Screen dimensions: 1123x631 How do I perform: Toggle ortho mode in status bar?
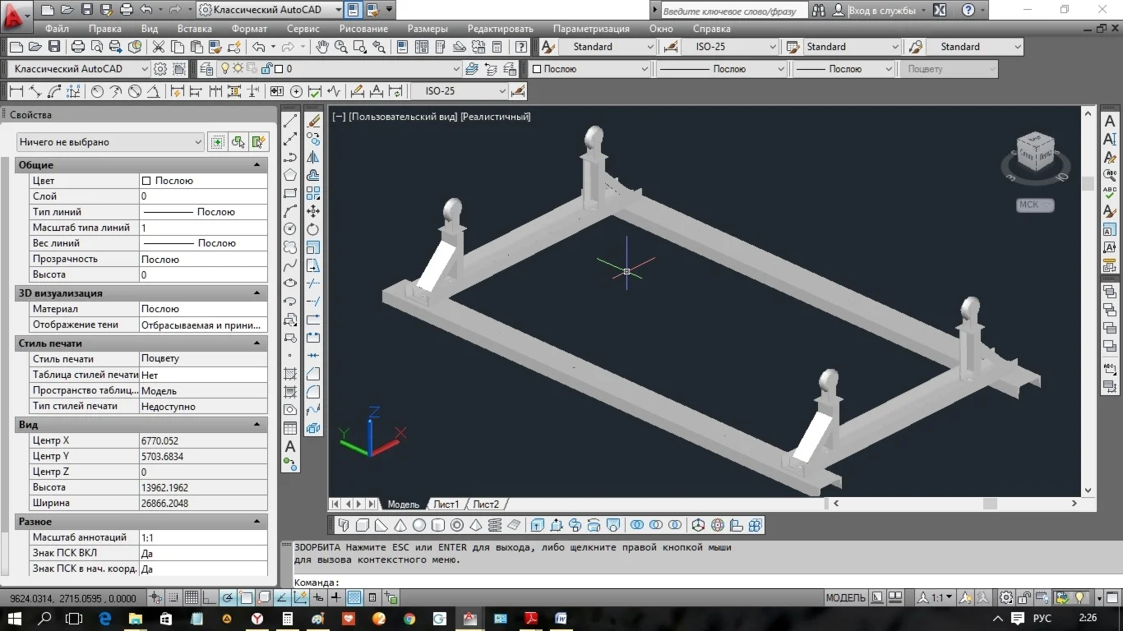click(x=210, y=598)
